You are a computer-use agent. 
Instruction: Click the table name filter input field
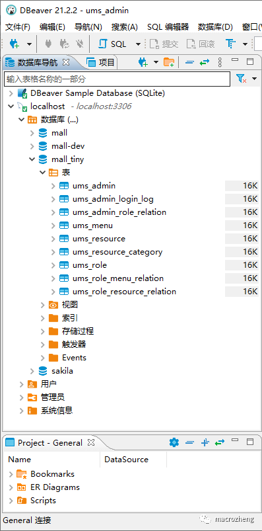[x=117, y=79]
